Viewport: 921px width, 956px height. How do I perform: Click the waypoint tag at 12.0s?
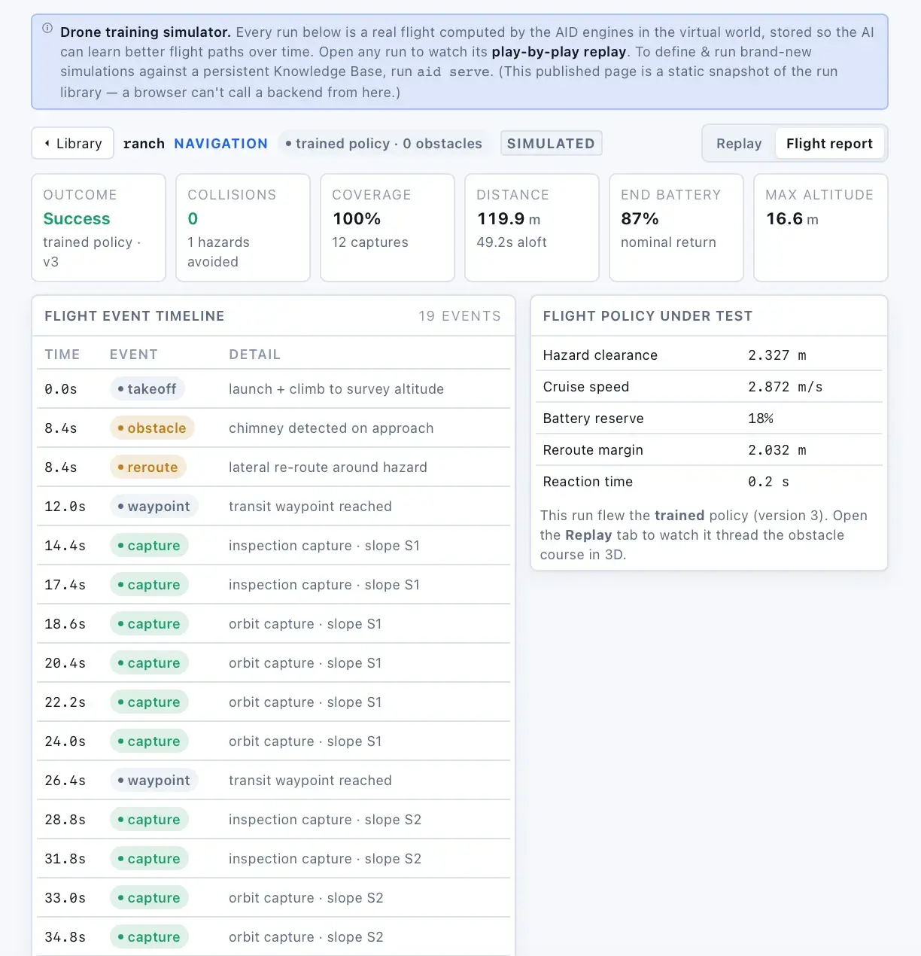[x=154, y=506]
